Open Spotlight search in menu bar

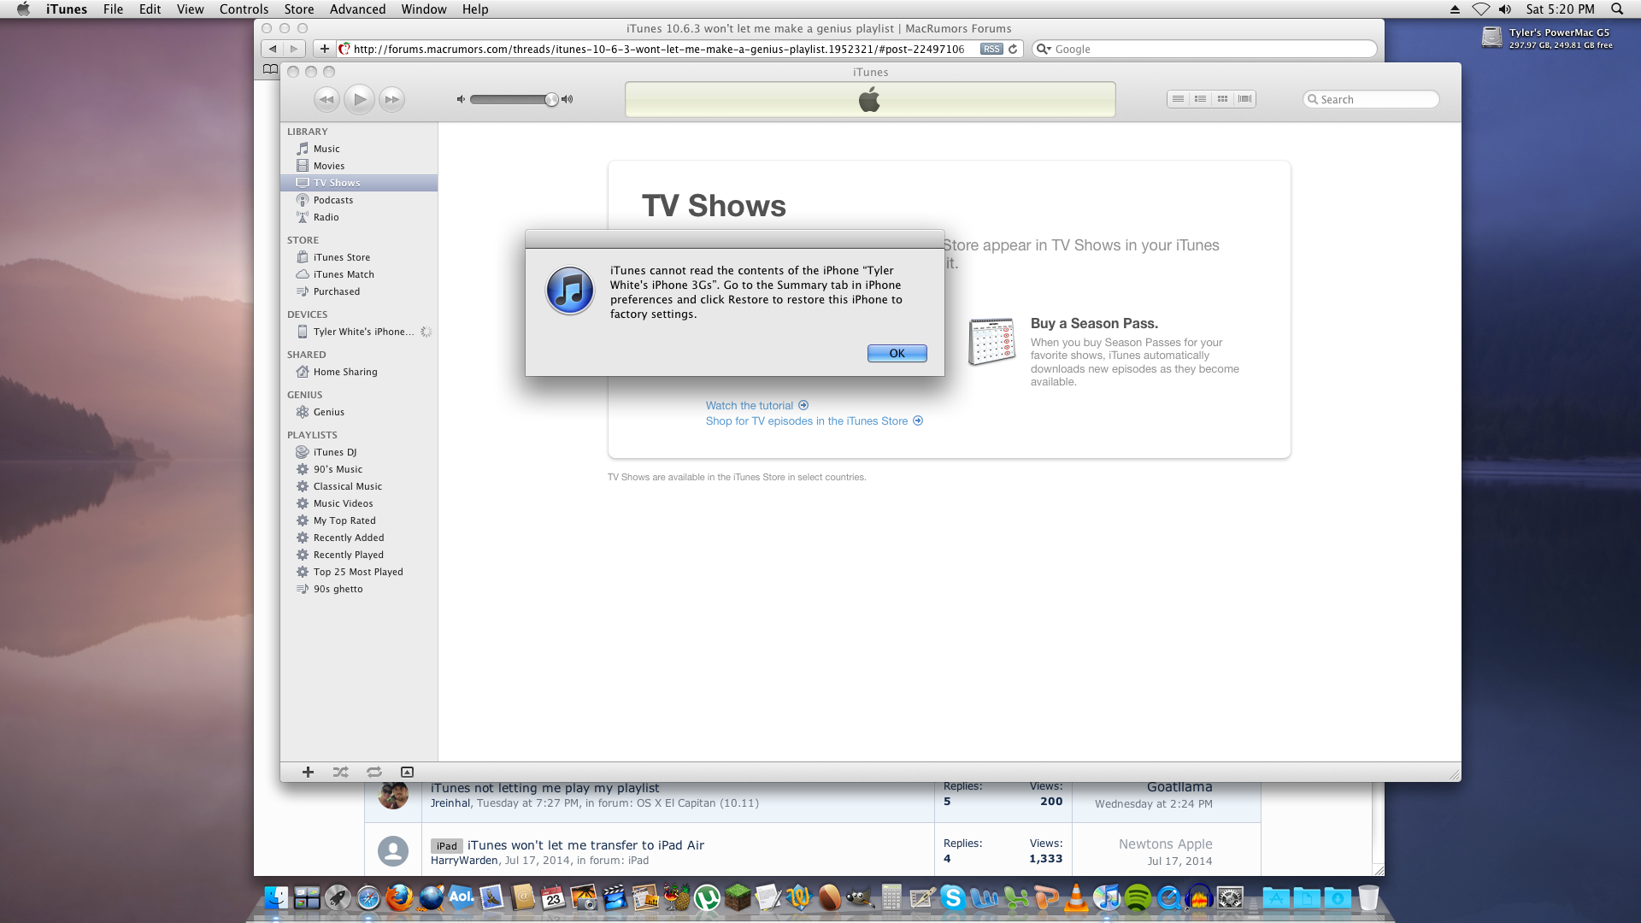pyautogui.click(x=1616, y=9)
